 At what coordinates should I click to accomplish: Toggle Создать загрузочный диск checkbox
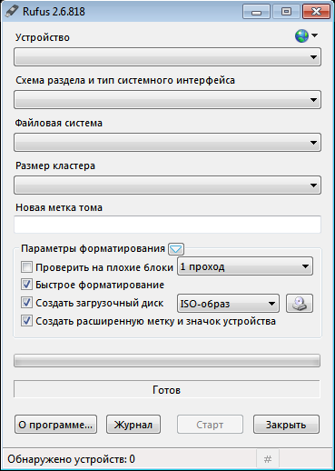pyautogui.click(x=26, y=303)
